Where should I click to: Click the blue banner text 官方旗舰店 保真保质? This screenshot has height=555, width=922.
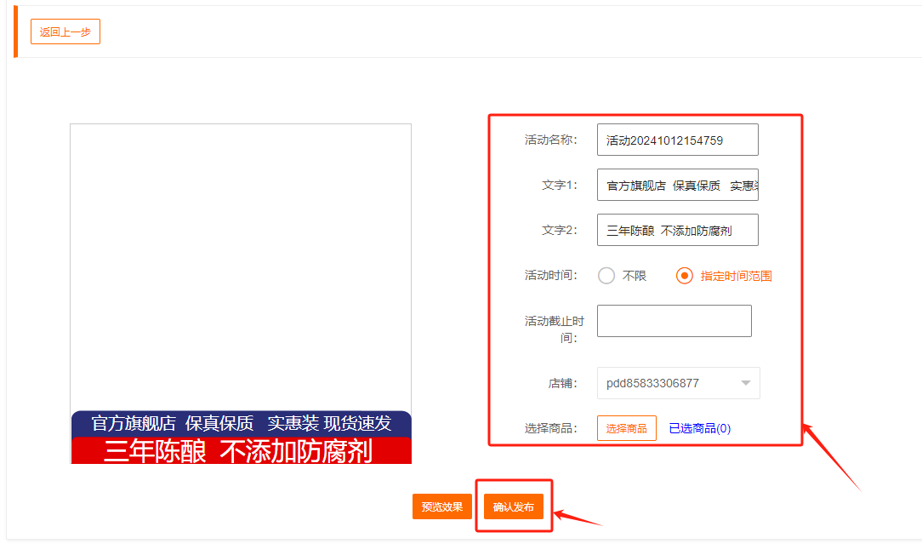pos(173,423)
